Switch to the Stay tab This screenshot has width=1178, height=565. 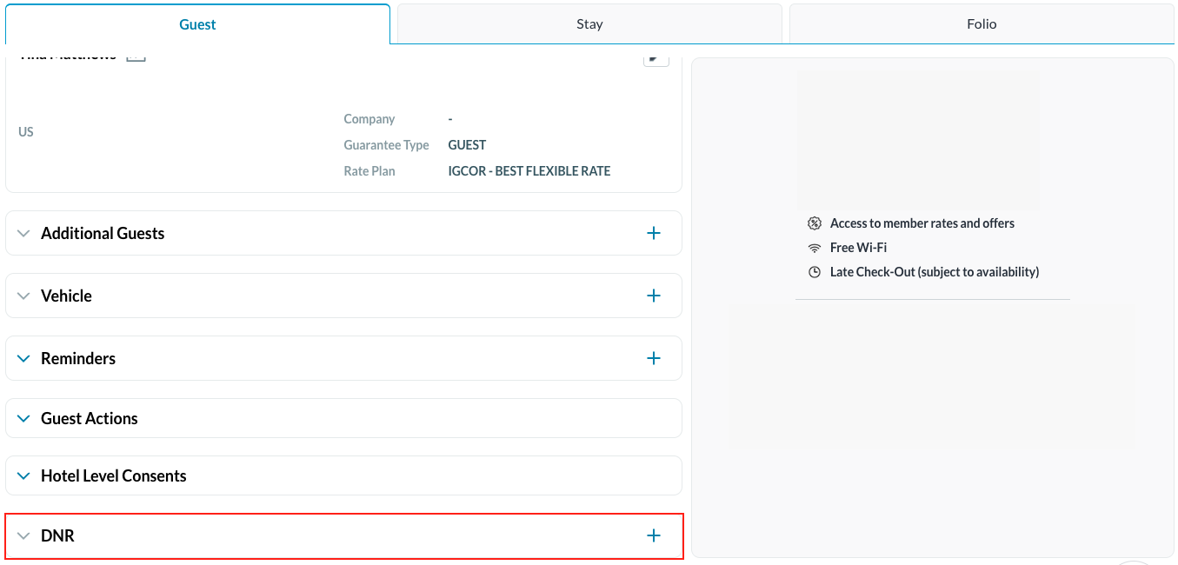coord(589,23)
